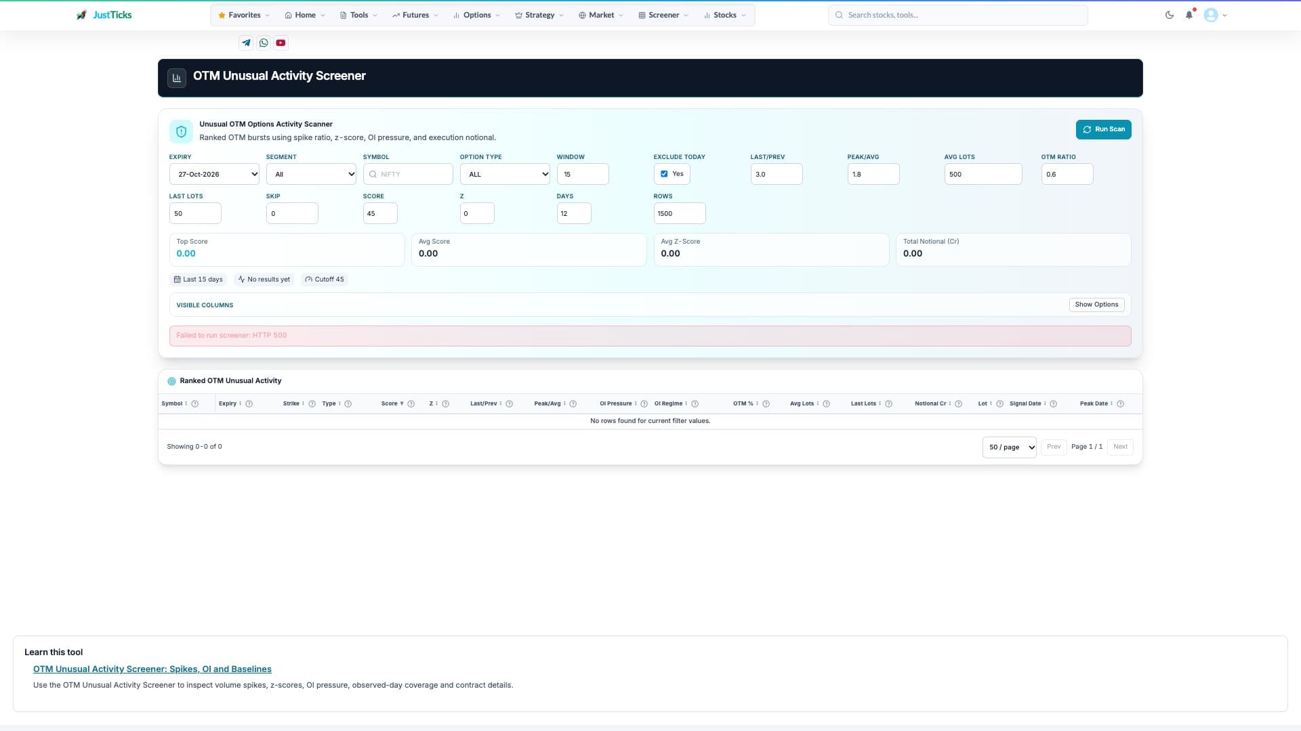The height and width of the screenshot is (731, 1301).
Task: Open the Expiry date dropdown
Action: (214, 174)
